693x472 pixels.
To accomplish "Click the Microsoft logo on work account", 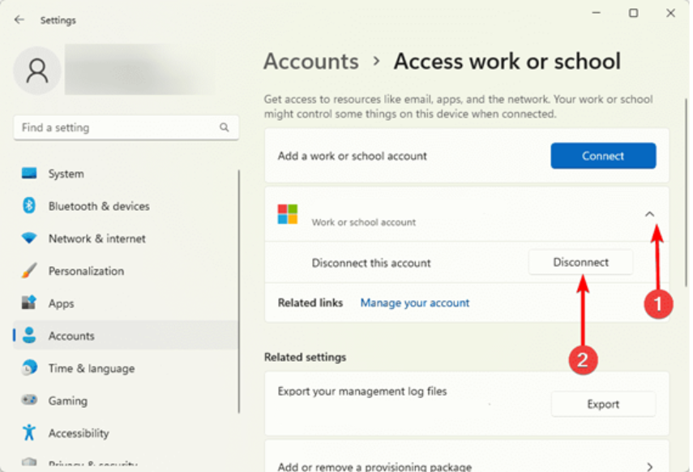I will [284, 213].
